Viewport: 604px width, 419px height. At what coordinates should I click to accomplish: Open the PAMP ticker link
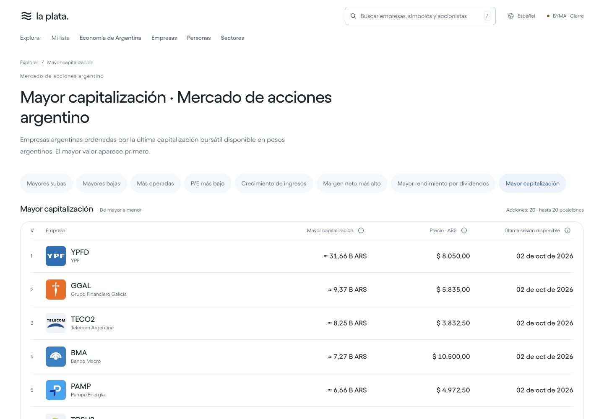(81, 386)
